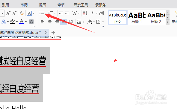
Task: Decrease the paragraph indent
Action: click(61, 13)
